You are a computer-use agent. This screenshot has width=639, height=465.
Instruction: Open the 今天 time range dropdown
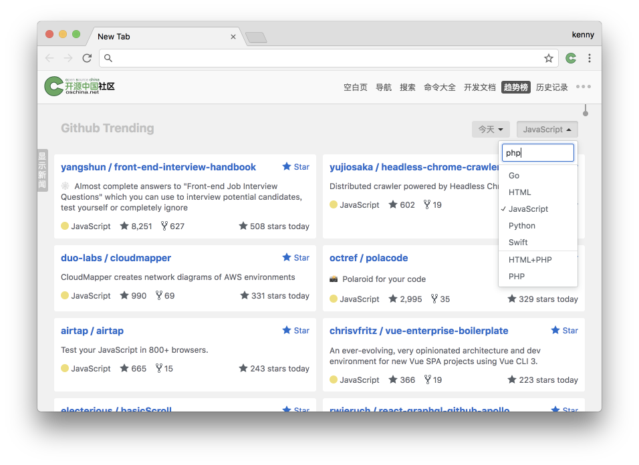491,130
